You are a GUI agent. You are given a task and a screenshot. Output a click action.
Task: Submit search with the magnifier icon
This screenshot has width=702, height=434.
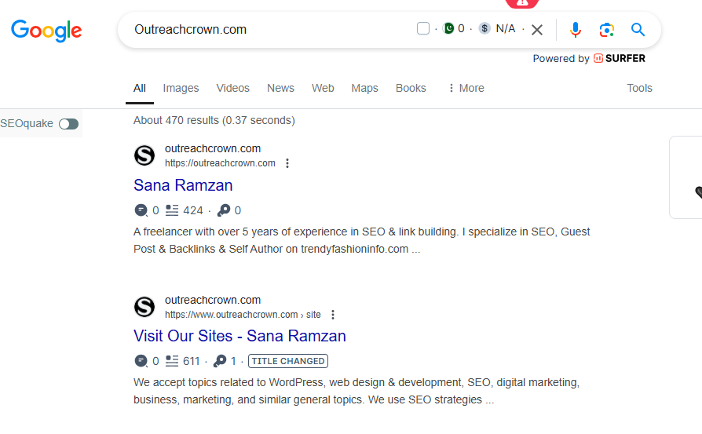tap(638, 30)
